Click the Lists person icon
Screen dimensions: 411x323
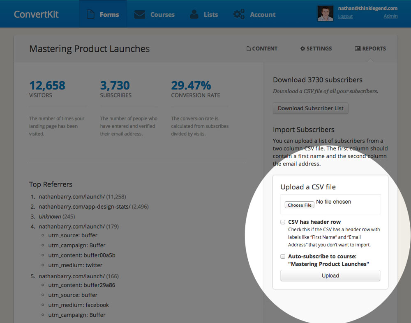(x=194, y=14)
